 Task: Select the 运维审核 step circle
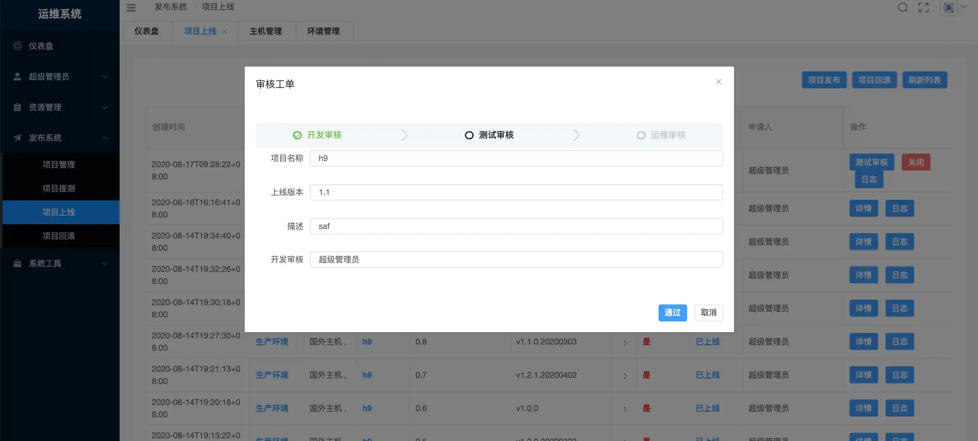(x=641, y=135)
